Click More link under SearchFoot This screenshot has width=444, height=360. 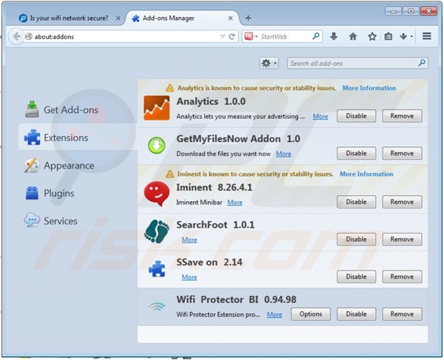point(189,240)
